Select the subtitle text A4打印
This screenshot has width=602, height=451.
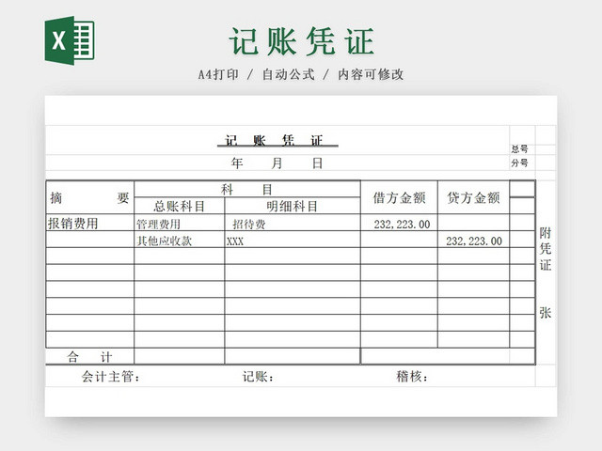tap(218, 74)
